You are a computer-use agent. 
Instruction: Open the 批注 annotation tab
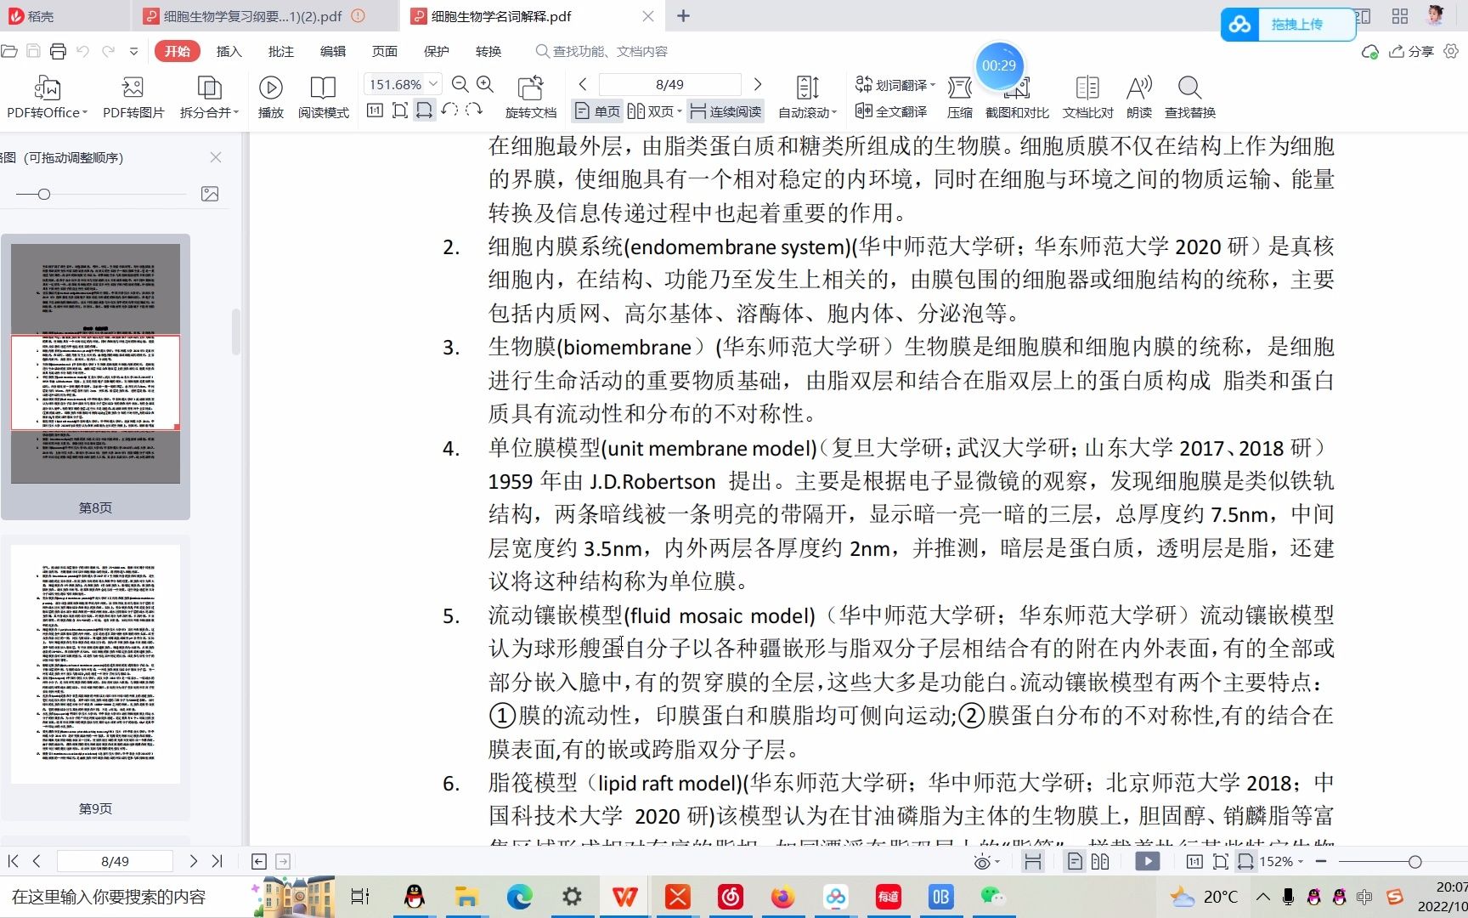(280, 51)
